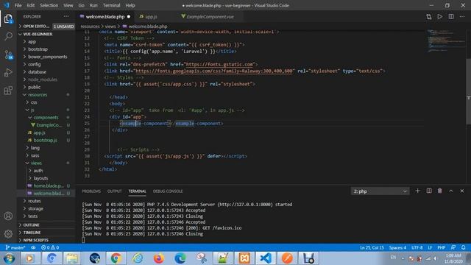The width and height of the screenshot is (471, 265).
Task: Open home.blade.php in file tree
Action: coord(46,186)
